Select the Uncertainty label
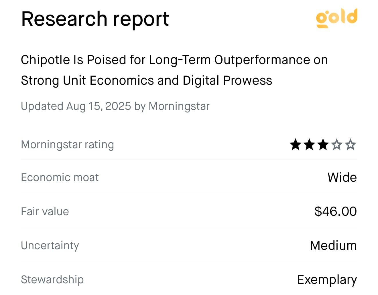The image size is (378, 295). (x=50, y=245)
